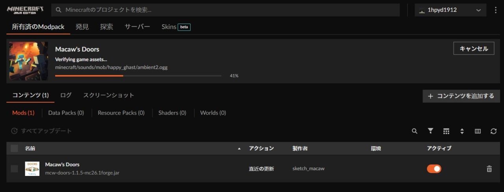Click the 41% progress label

coord(234,76)
